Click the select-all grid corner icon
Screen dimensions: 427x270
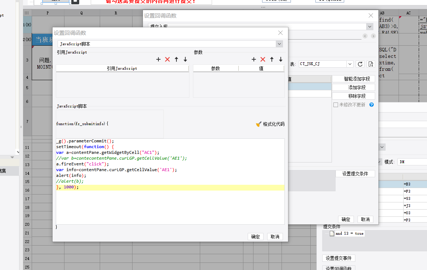pyautogui.click(x=27, y=13)
